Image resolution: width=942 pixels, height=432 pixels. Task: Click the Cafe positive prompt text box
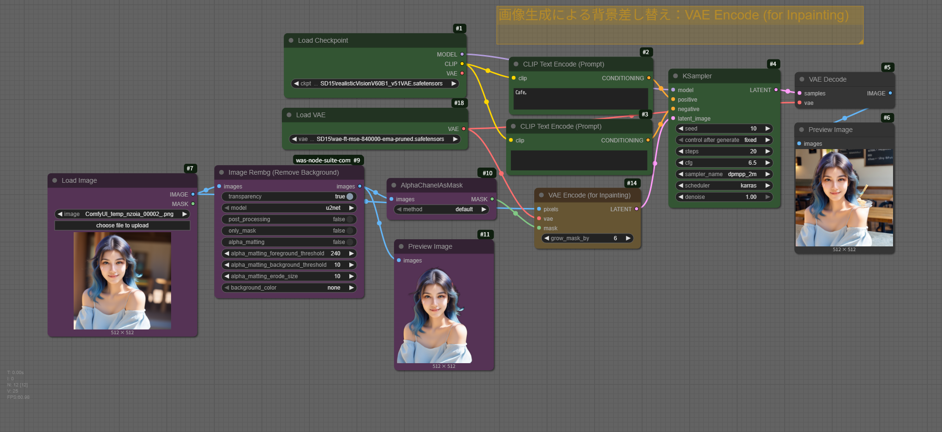tap(580, 98)
